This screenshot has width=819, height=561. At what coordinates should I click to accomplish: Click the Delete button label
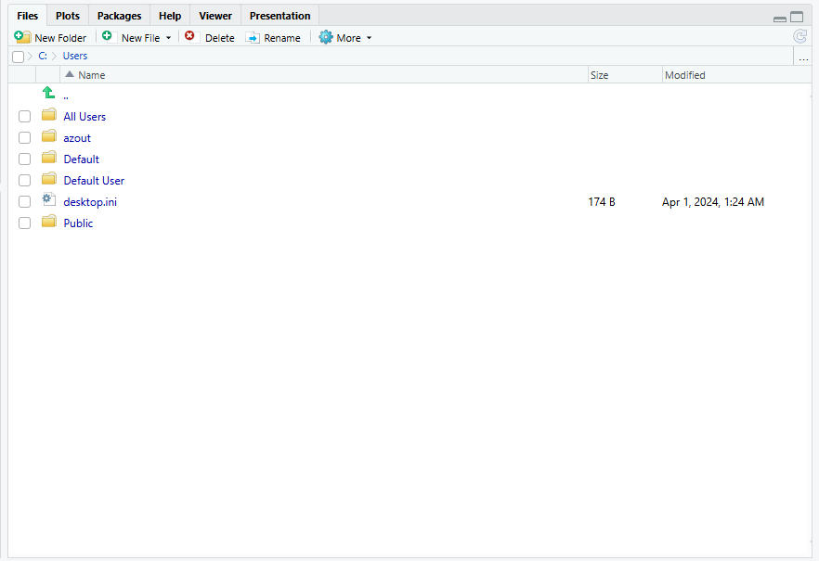coord(220,38)
